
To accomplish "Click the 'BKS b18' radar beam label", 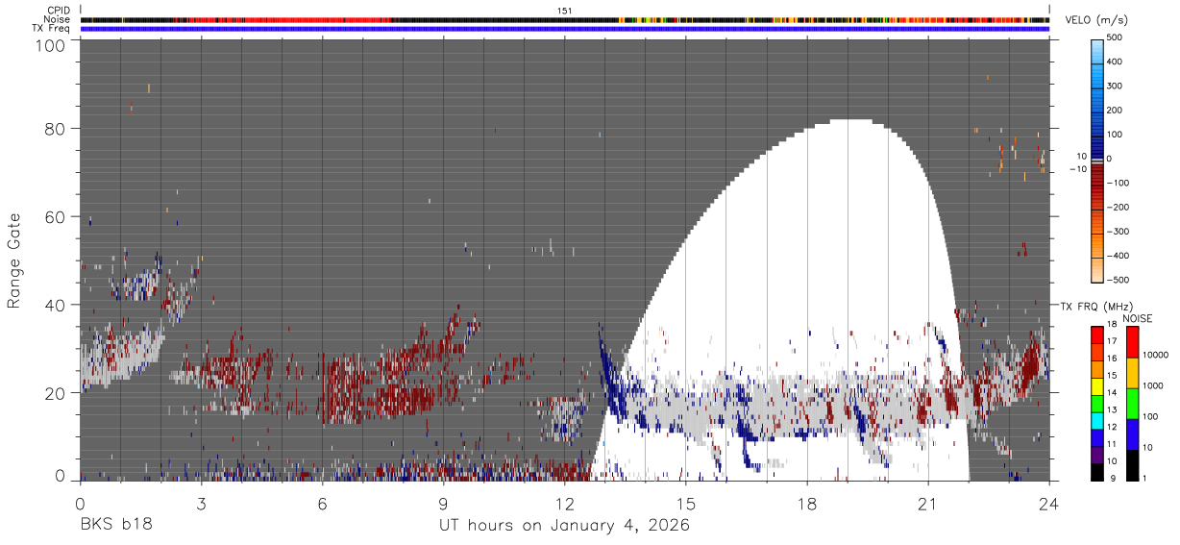I will (115, 526).
